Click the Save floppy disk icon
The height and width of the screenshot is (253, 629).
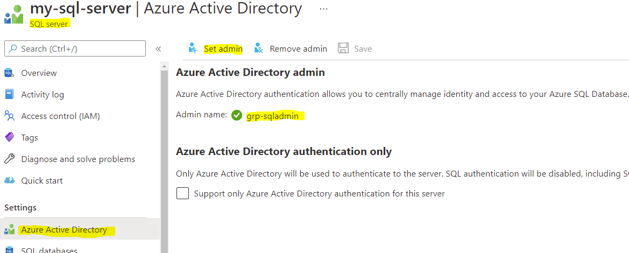click(343, 48)
